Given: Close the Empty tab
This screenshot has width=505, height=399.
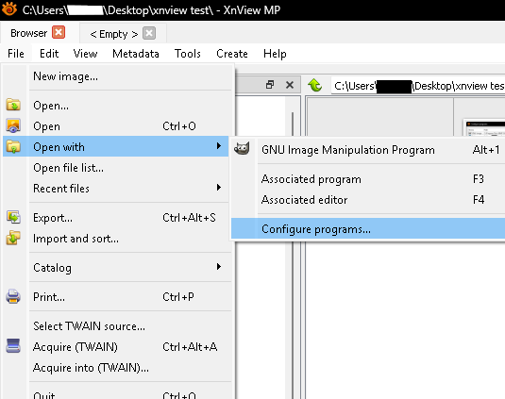Looking at the screenshot, I should (149, 33).
